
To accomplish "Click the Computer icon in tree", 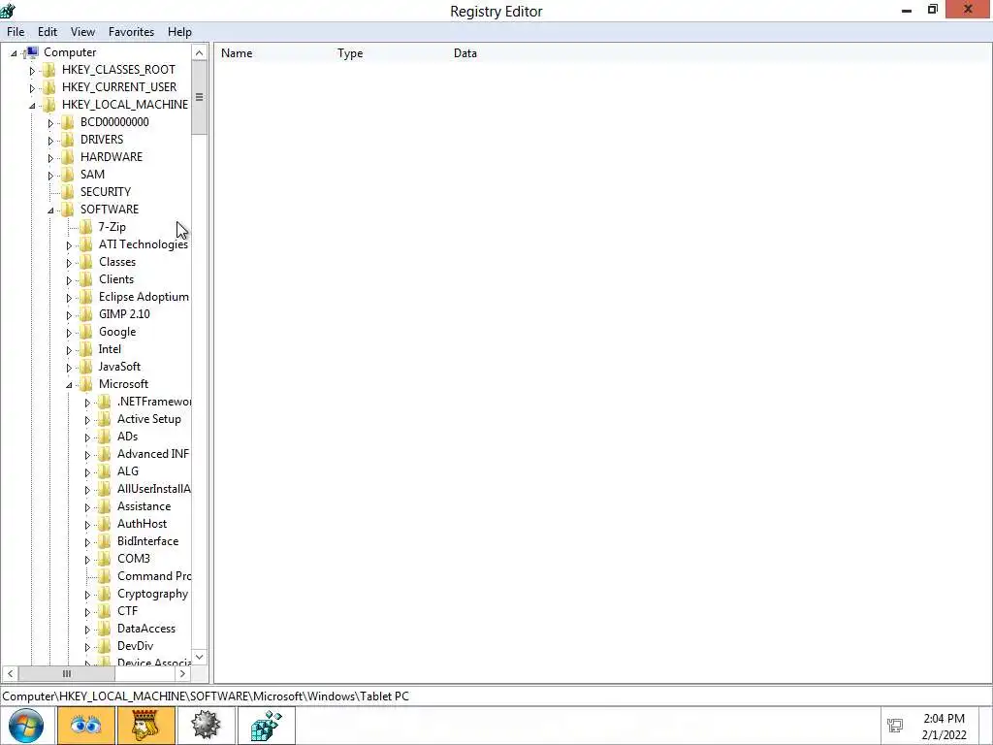I will pos(32,52).
